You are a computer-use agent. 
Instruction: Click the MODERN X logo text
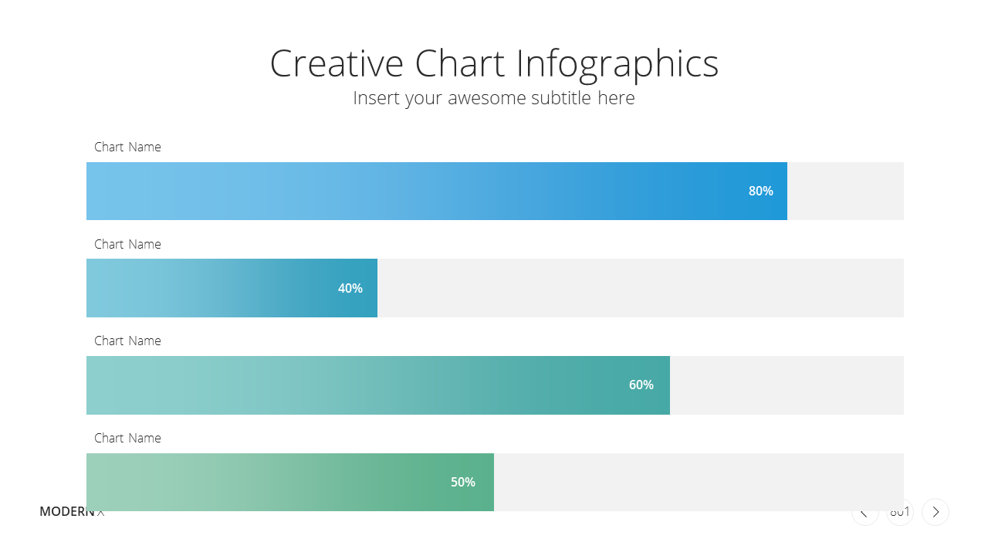72,511
